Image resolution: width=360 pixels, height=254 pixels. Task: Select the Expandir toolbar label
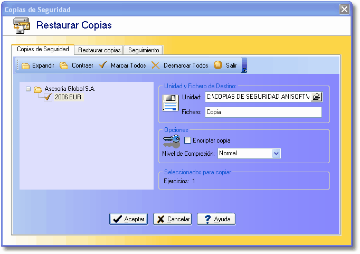coord(43,65)
